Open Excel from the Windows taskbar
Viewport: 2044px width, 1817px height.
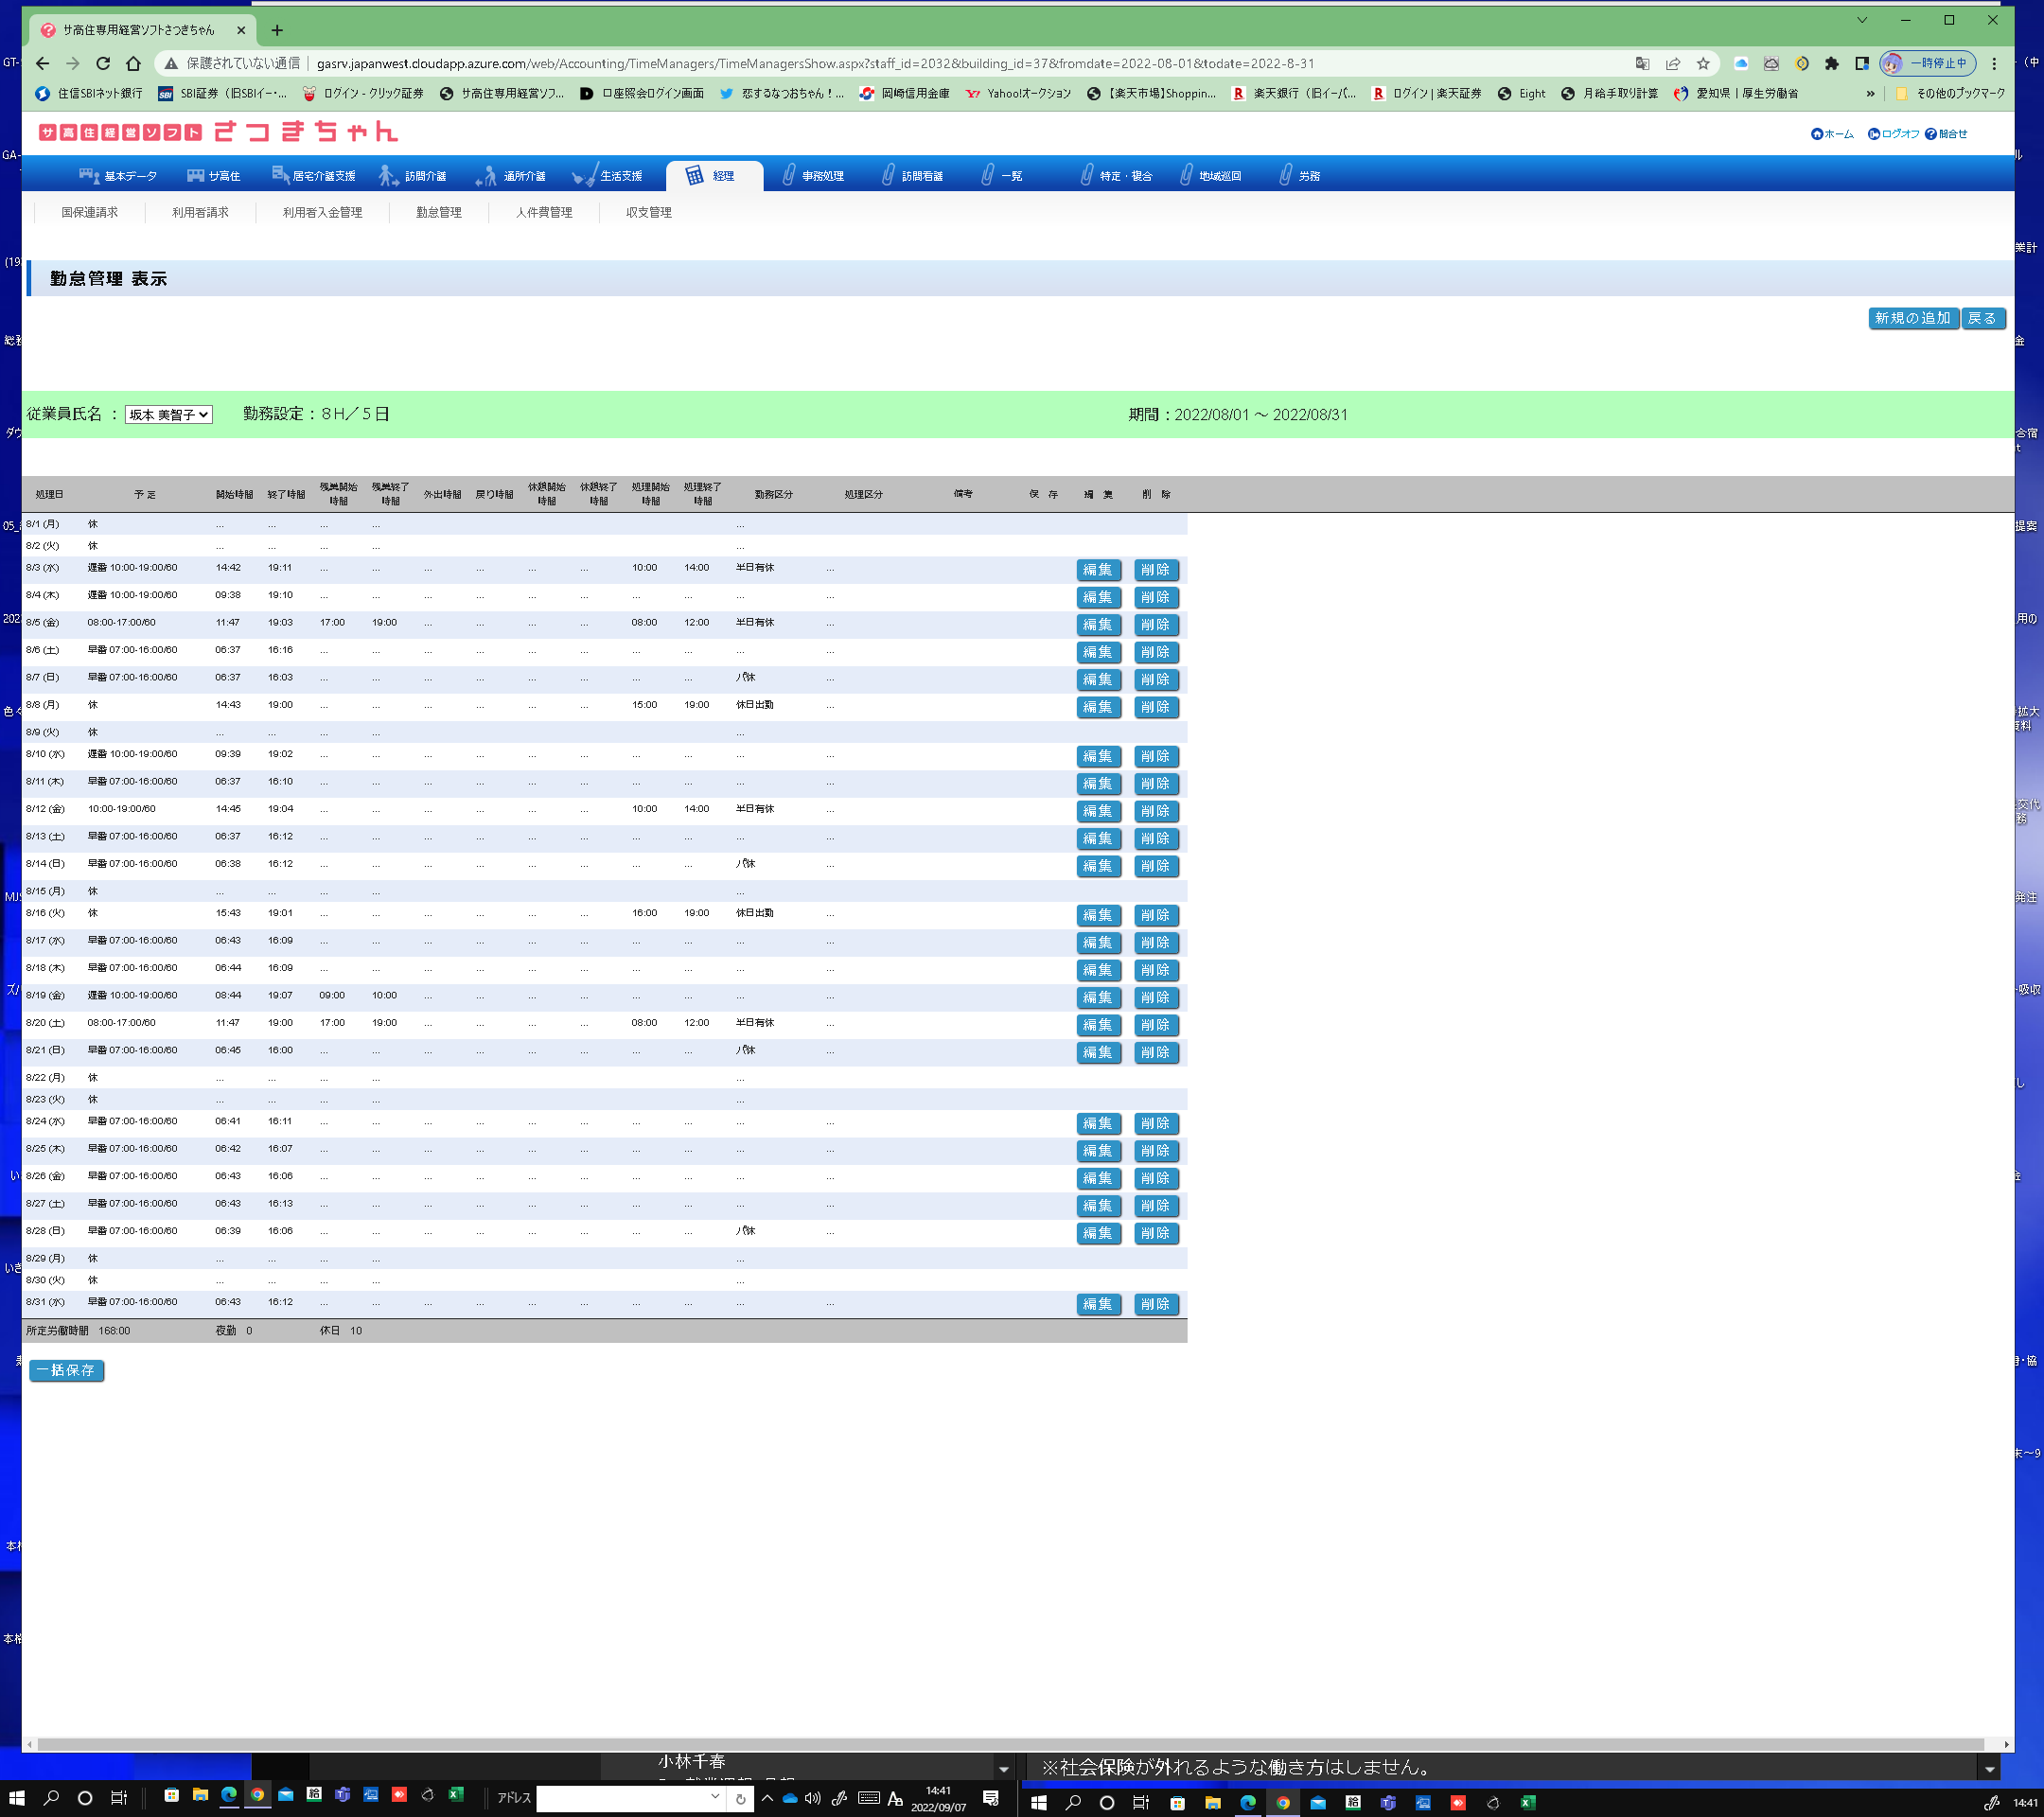456,1795
